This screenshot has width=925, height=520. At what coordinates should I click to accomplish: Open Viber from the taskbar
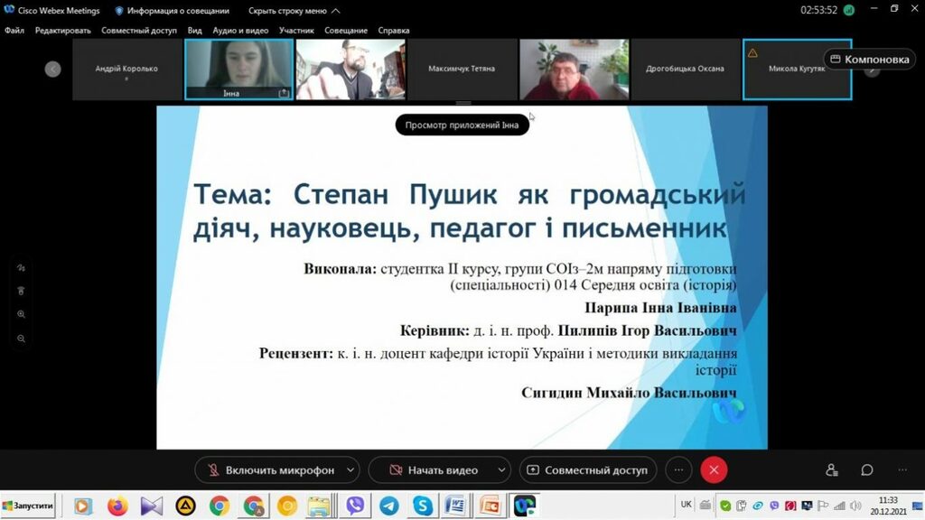click(355, 506)
